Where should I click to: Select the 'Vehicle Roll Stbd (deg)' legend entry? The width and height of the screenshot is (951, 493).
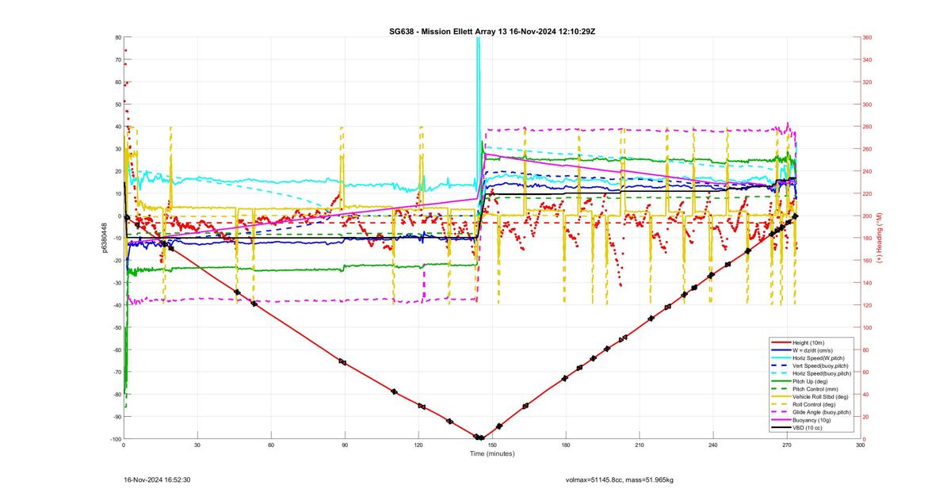pos(811,396)
